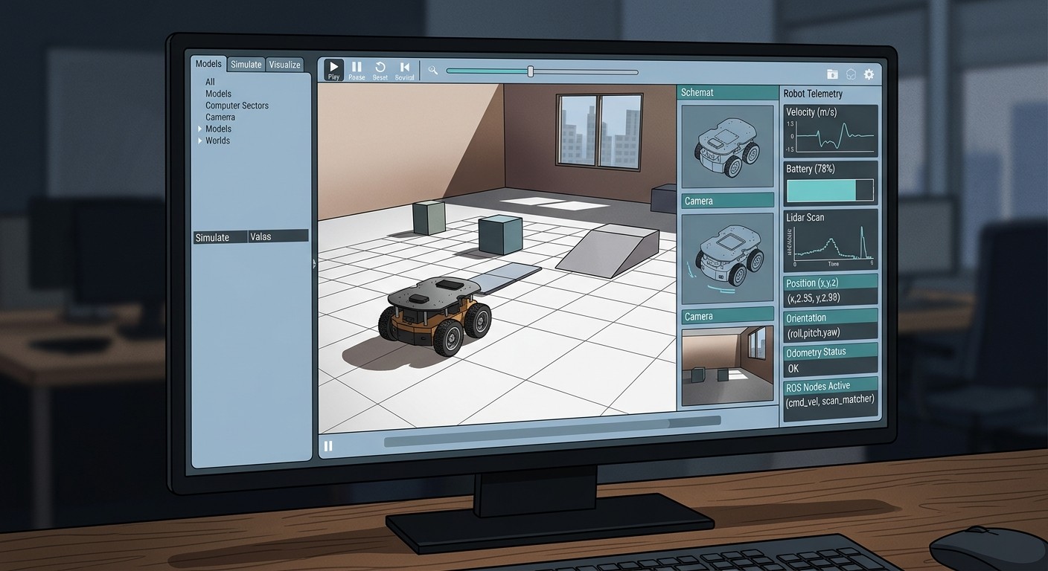Click the magnifier zoom icon
This screenshot has height=571, width=1048.
click(432, 71)
